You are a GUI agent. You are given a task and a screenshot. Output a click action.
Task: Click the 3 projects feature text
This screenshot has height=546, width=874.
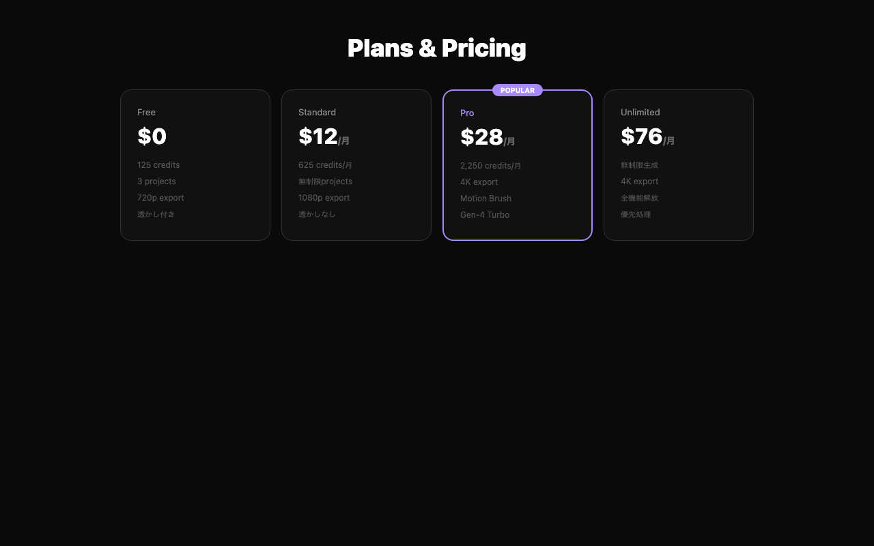(x=156, y=182)
